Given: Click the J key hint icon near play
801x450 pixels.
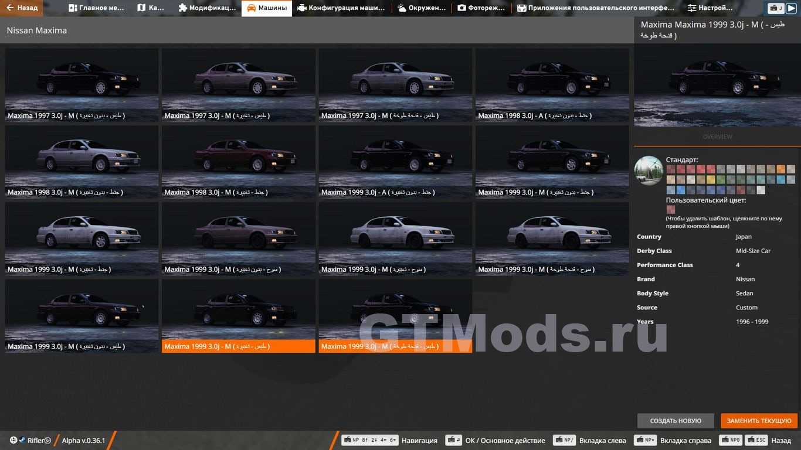Looking at the screenshot, I should [776, 8].
